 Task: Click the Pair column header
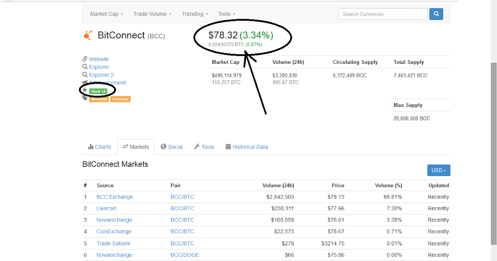tap(176, 185)
